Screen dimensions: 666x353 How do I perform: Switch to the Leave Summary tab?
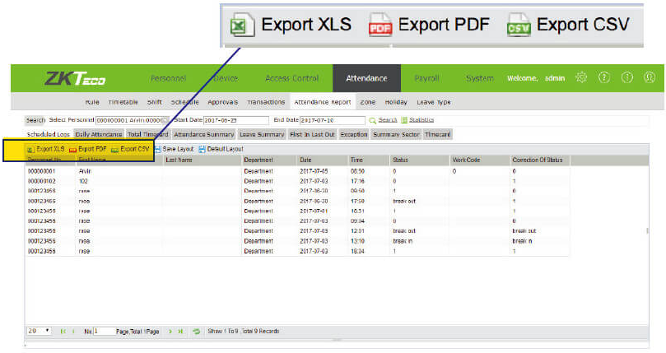point(261,133)
